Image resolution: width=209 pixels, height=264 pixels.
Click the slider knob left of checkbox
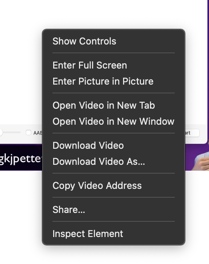[1, 132]
